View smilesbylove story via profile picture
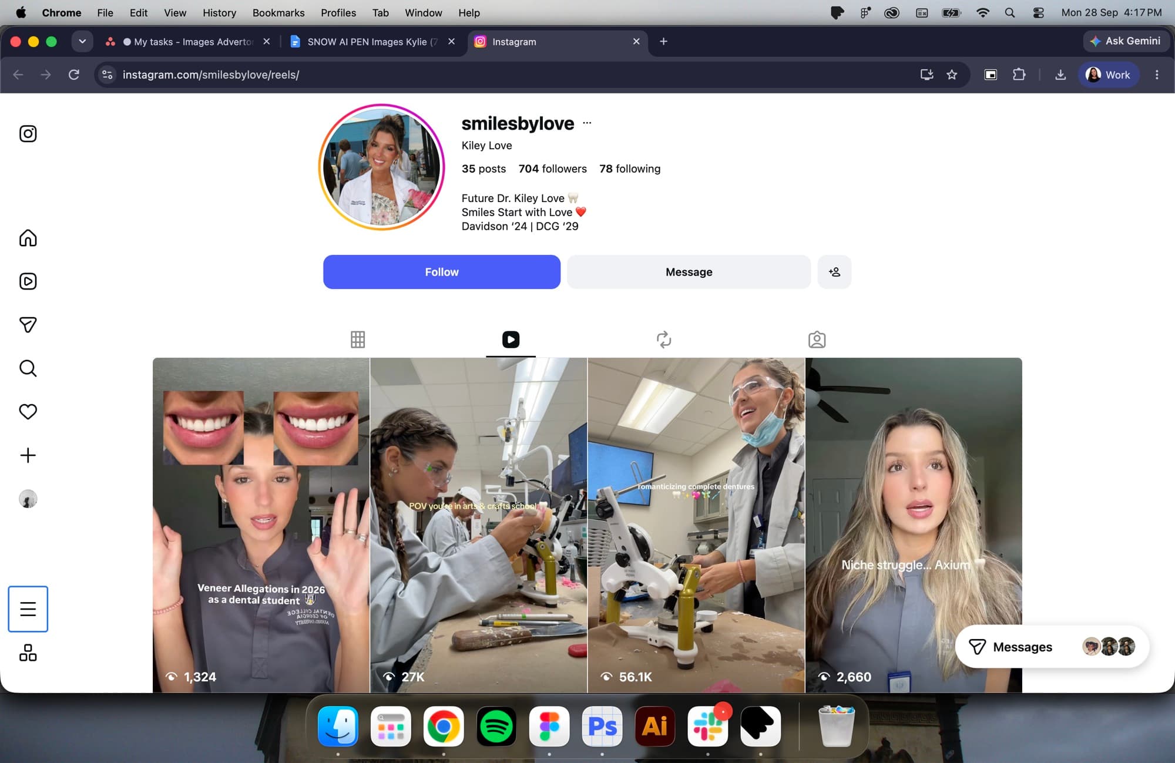 [381, 167]
